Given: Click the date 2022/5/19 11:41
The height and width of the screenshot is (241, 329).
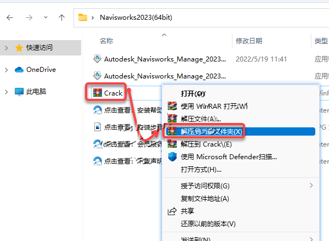Looking at the screenshot, I should 261,59.
